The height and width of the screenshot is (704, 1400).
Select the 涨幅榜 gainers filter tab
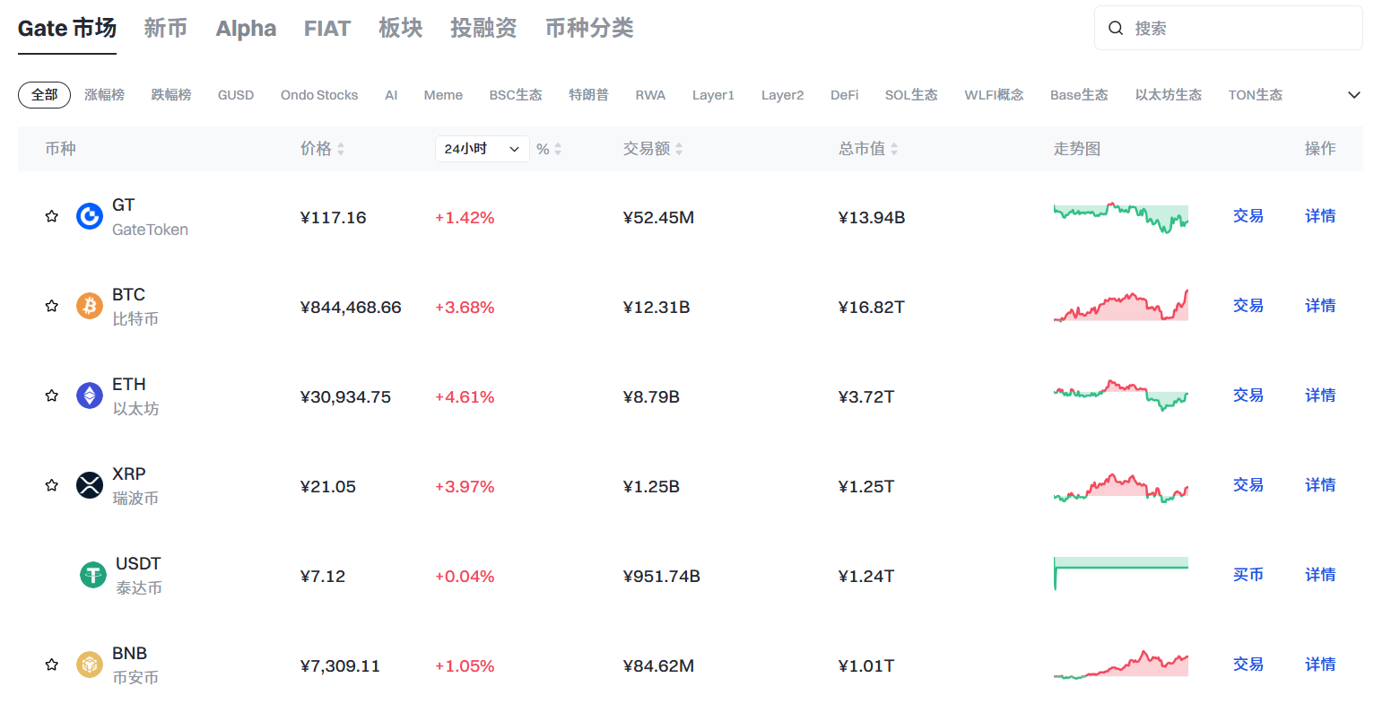point(104,95)
